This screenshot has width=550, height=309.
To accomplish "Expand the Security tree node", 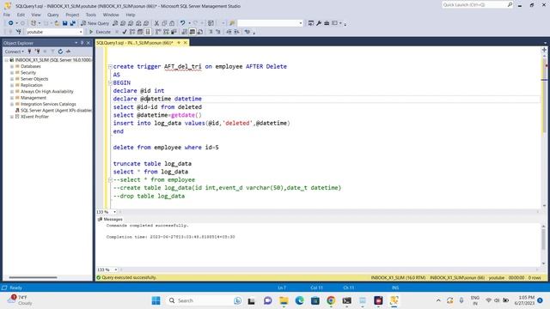I will point(12,72).
